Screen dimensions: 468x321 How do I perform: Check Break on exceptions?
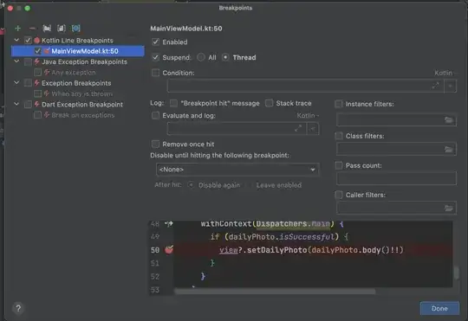pyautogui.click(x=37, y=115)
